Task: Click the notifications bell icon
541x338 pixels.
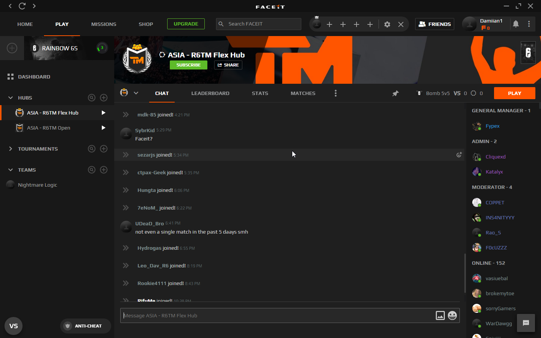Action: [x=516, y=24]
